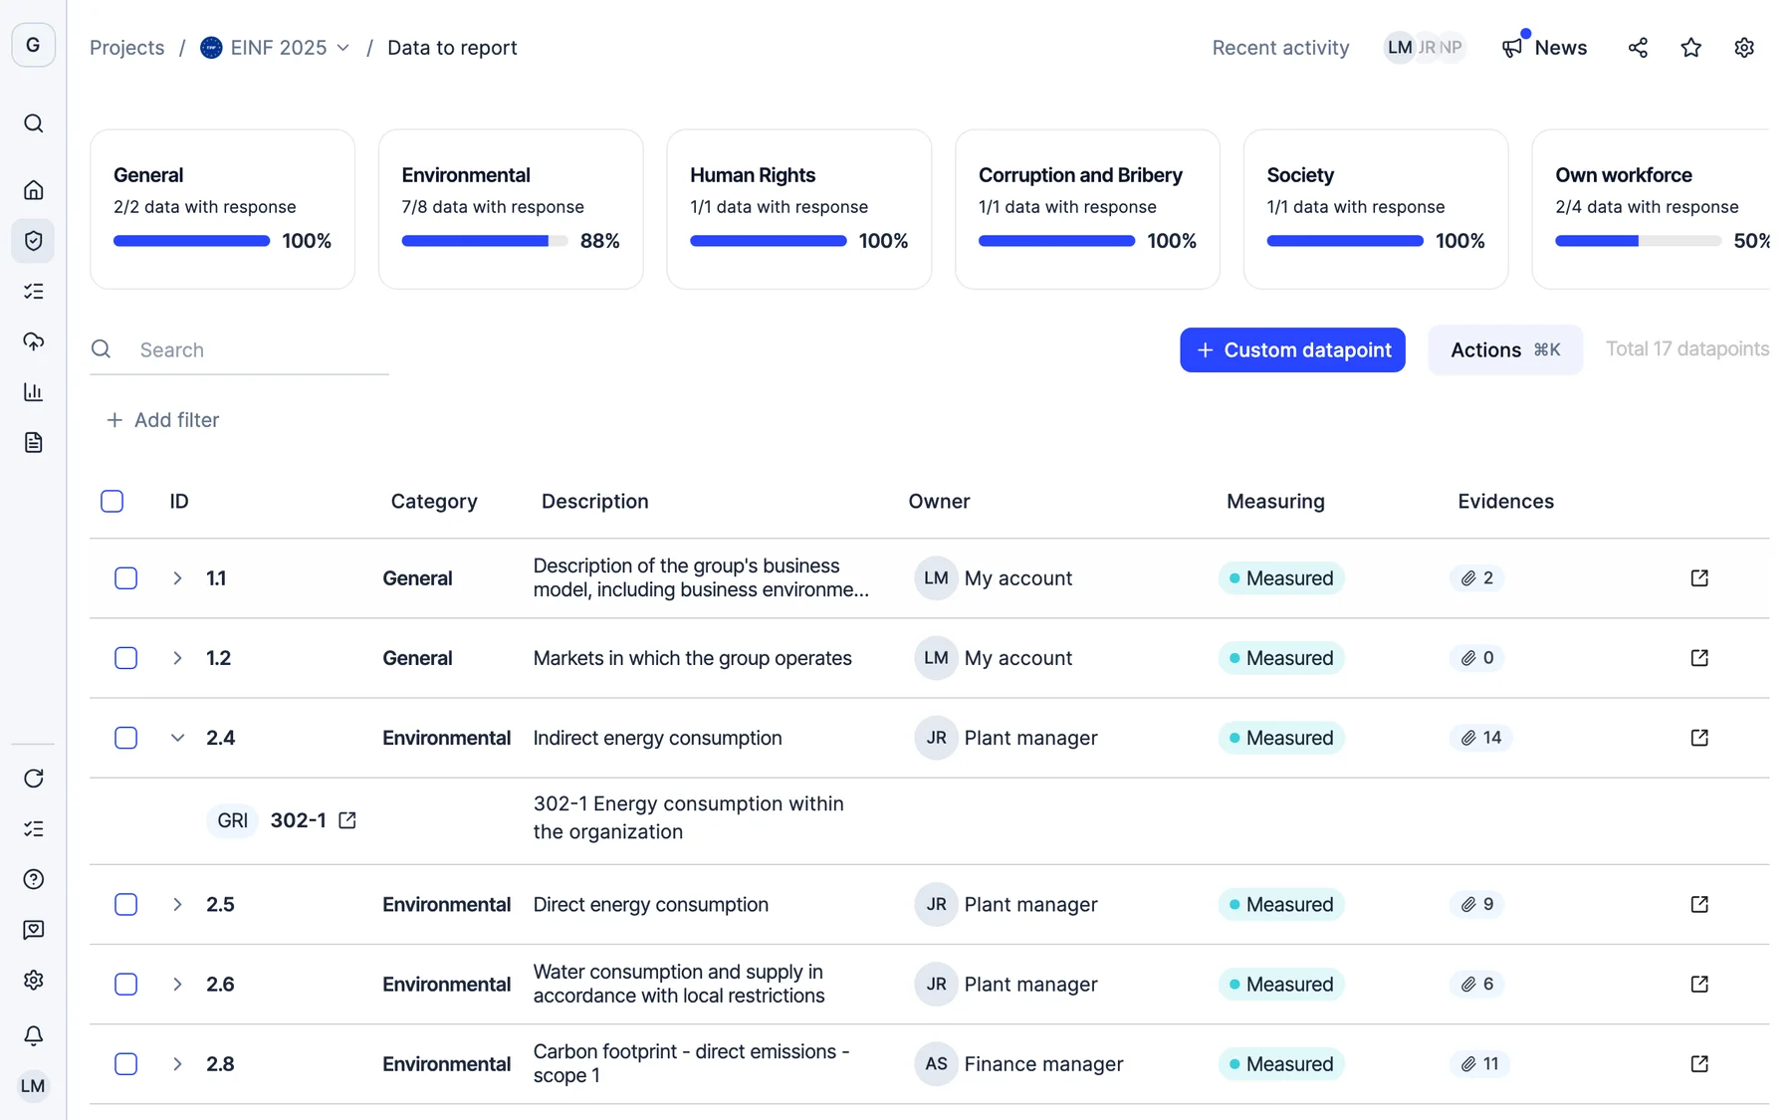Select the Society category card

pyautogui.click(x=1376, y=209)
